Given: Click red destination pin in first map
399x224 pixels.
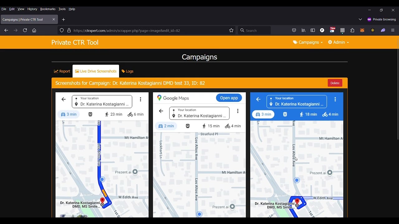Looking at the screenshot, I should click(102, 200).
